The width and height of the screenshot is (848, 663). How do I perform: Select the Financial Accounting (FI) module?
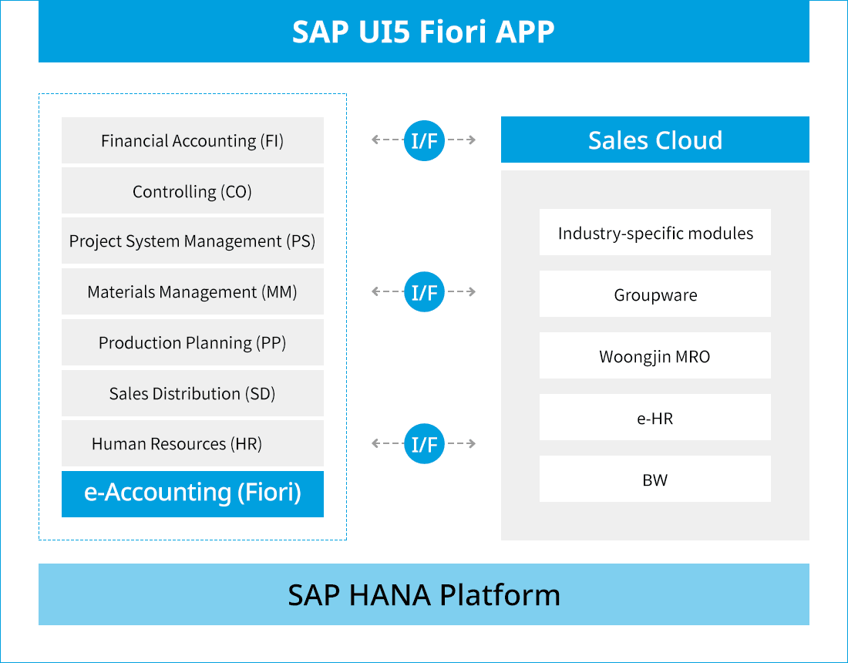[x=193, y=140]
